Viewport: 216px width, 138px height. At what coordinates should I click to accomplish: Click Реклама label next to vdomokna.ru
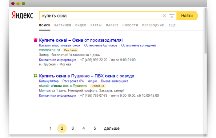(x=71, y=50)
